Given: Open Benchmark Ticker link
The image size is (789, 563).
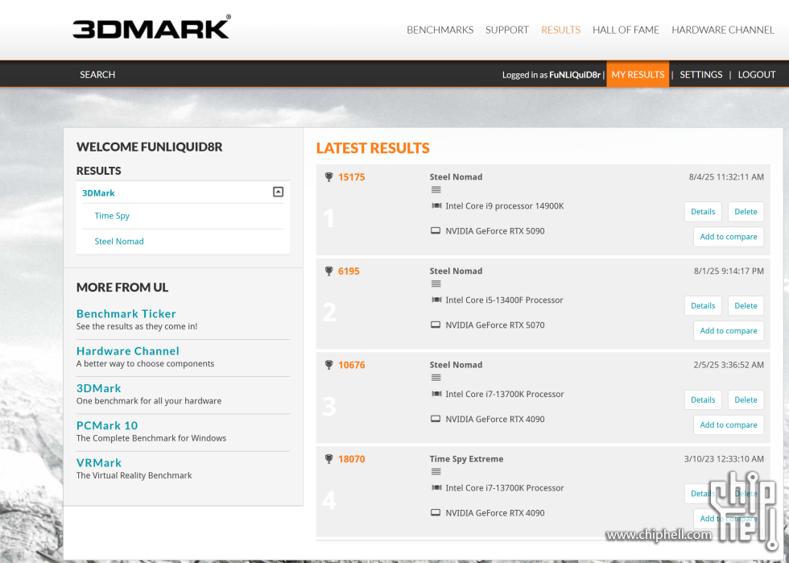Looking at the screenshot, I should click(x=126, y=314).
